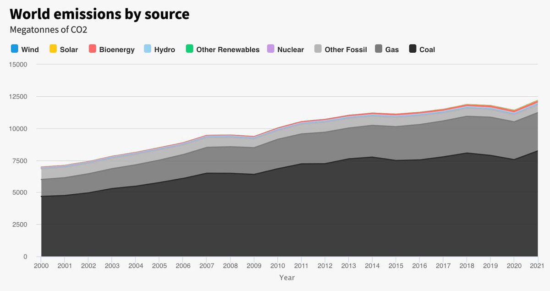
Task: Click the 2020 x-axis label
Action: [514, 265]
